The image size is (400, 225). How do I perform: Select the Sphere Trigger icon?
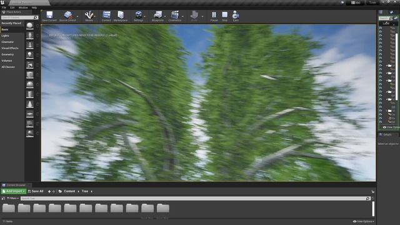(x=30, y=133)
